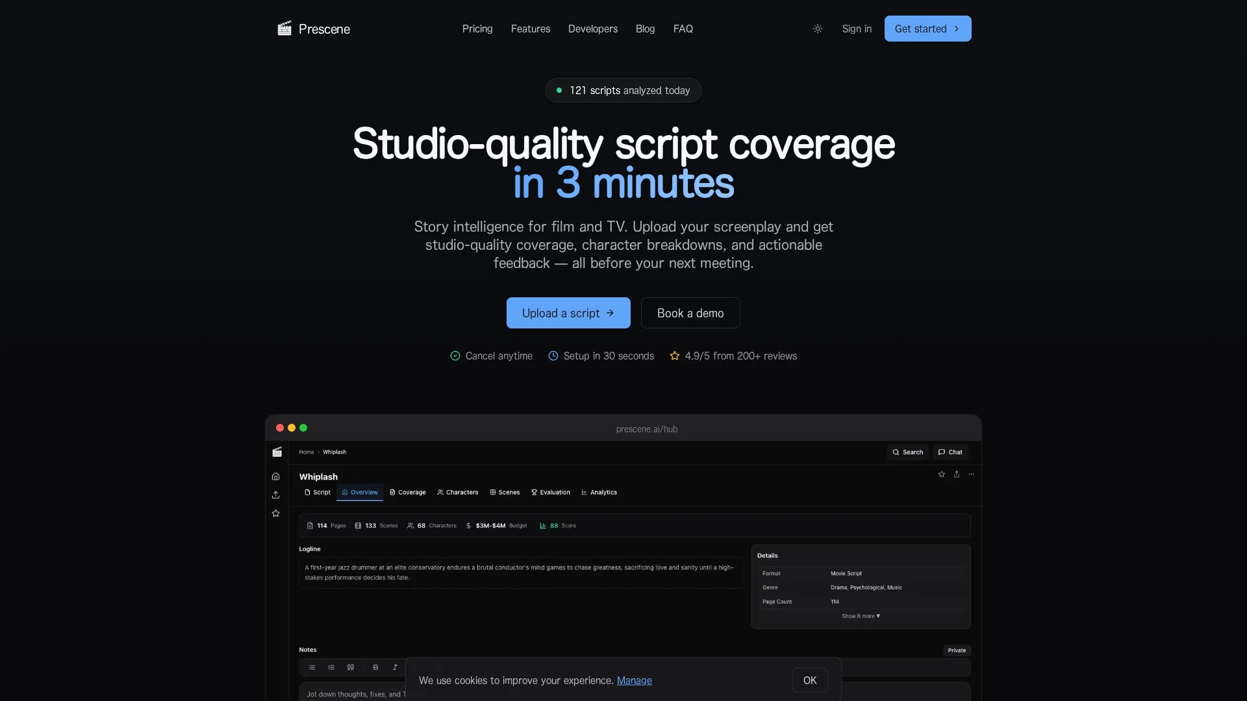Open the Scenes tab
This screenshot has height=701, width=1247.
[x=505, y=493]
